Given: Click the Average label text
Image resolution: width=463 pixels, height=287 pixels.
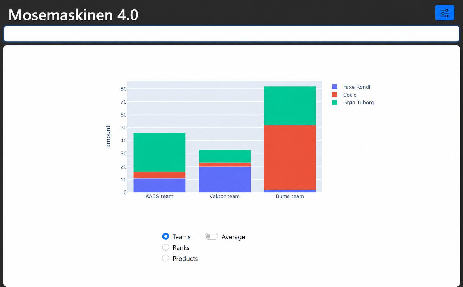Looking at the screenshot, I should pos(233,237).
